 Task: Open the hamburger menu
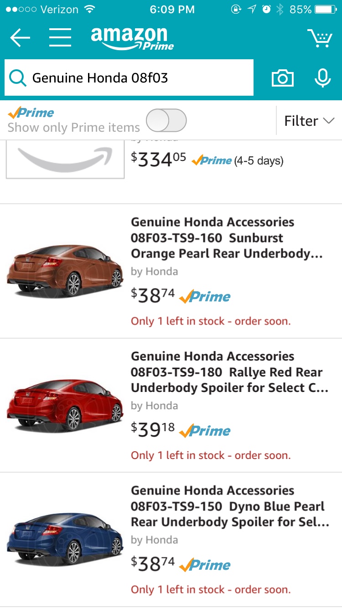(60, 38)
